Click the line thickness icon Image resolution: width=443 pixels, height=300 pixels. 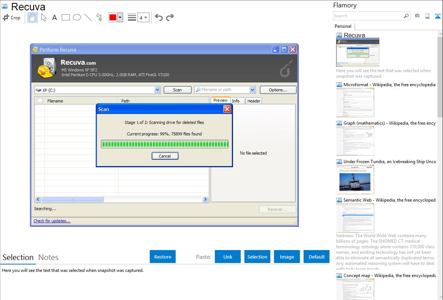(132, 17)
